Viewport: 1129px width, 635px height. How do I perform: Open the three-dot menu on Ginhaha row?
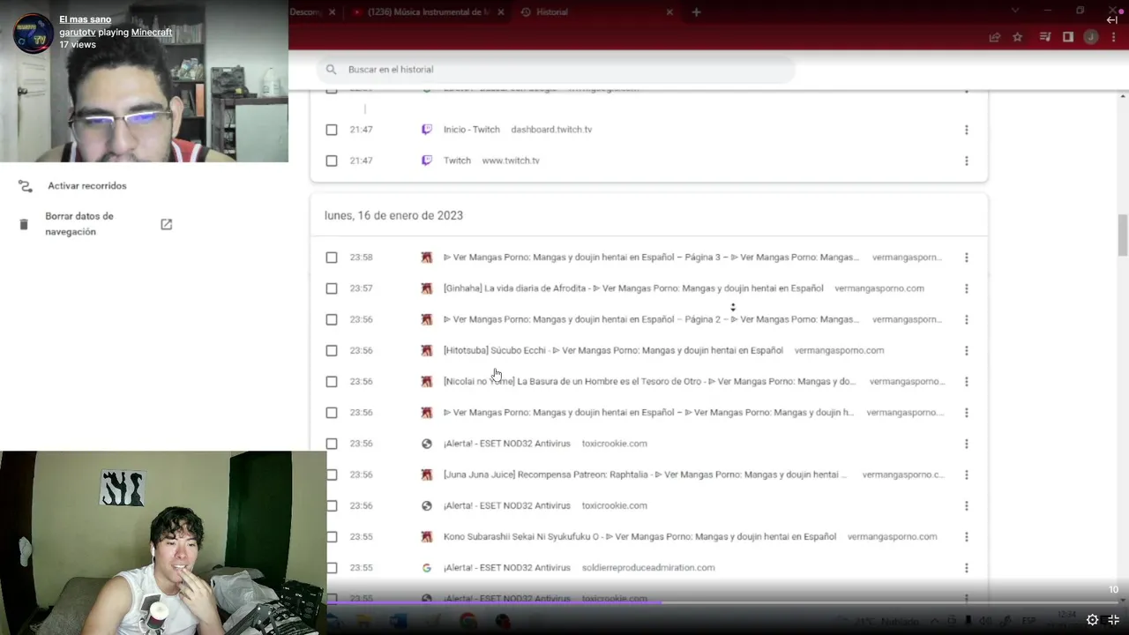tap(967, 288)
